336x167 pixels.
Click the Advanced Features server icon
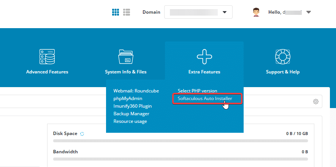pos(47,57)
